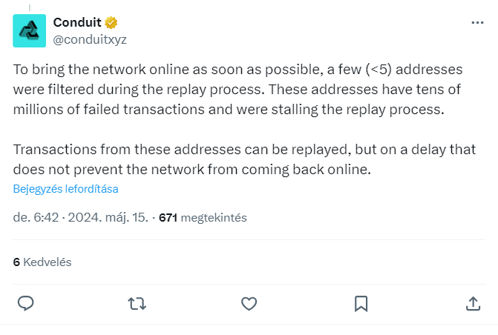Open the Conduit profile avatar

29,31
